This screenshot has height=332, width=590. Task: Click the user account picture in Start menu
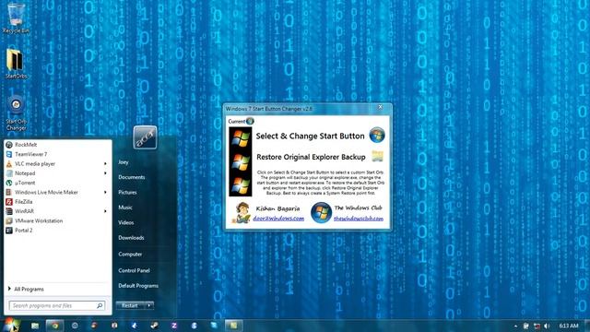[x=145, y=137]
